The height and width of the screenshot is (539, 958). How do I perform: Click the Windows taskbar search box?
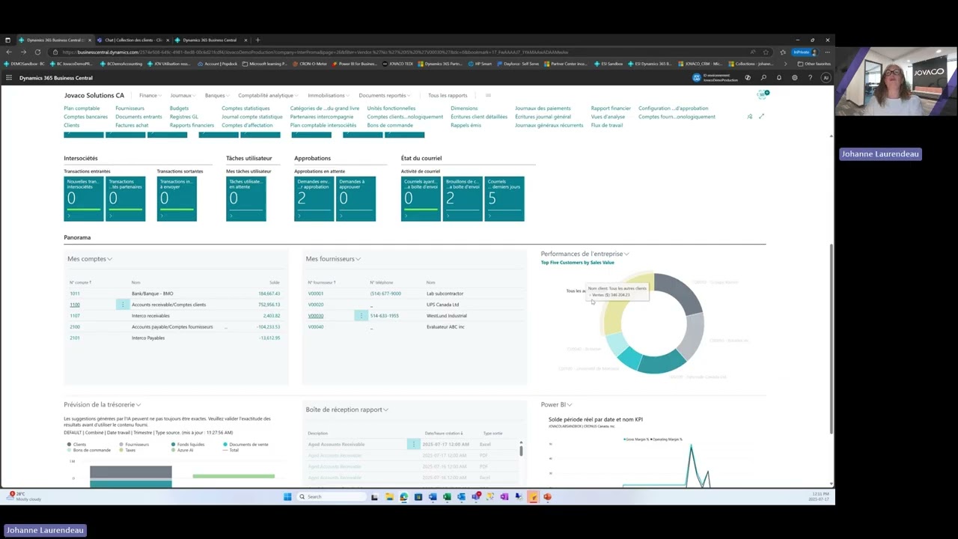click(x=332, y=496)
